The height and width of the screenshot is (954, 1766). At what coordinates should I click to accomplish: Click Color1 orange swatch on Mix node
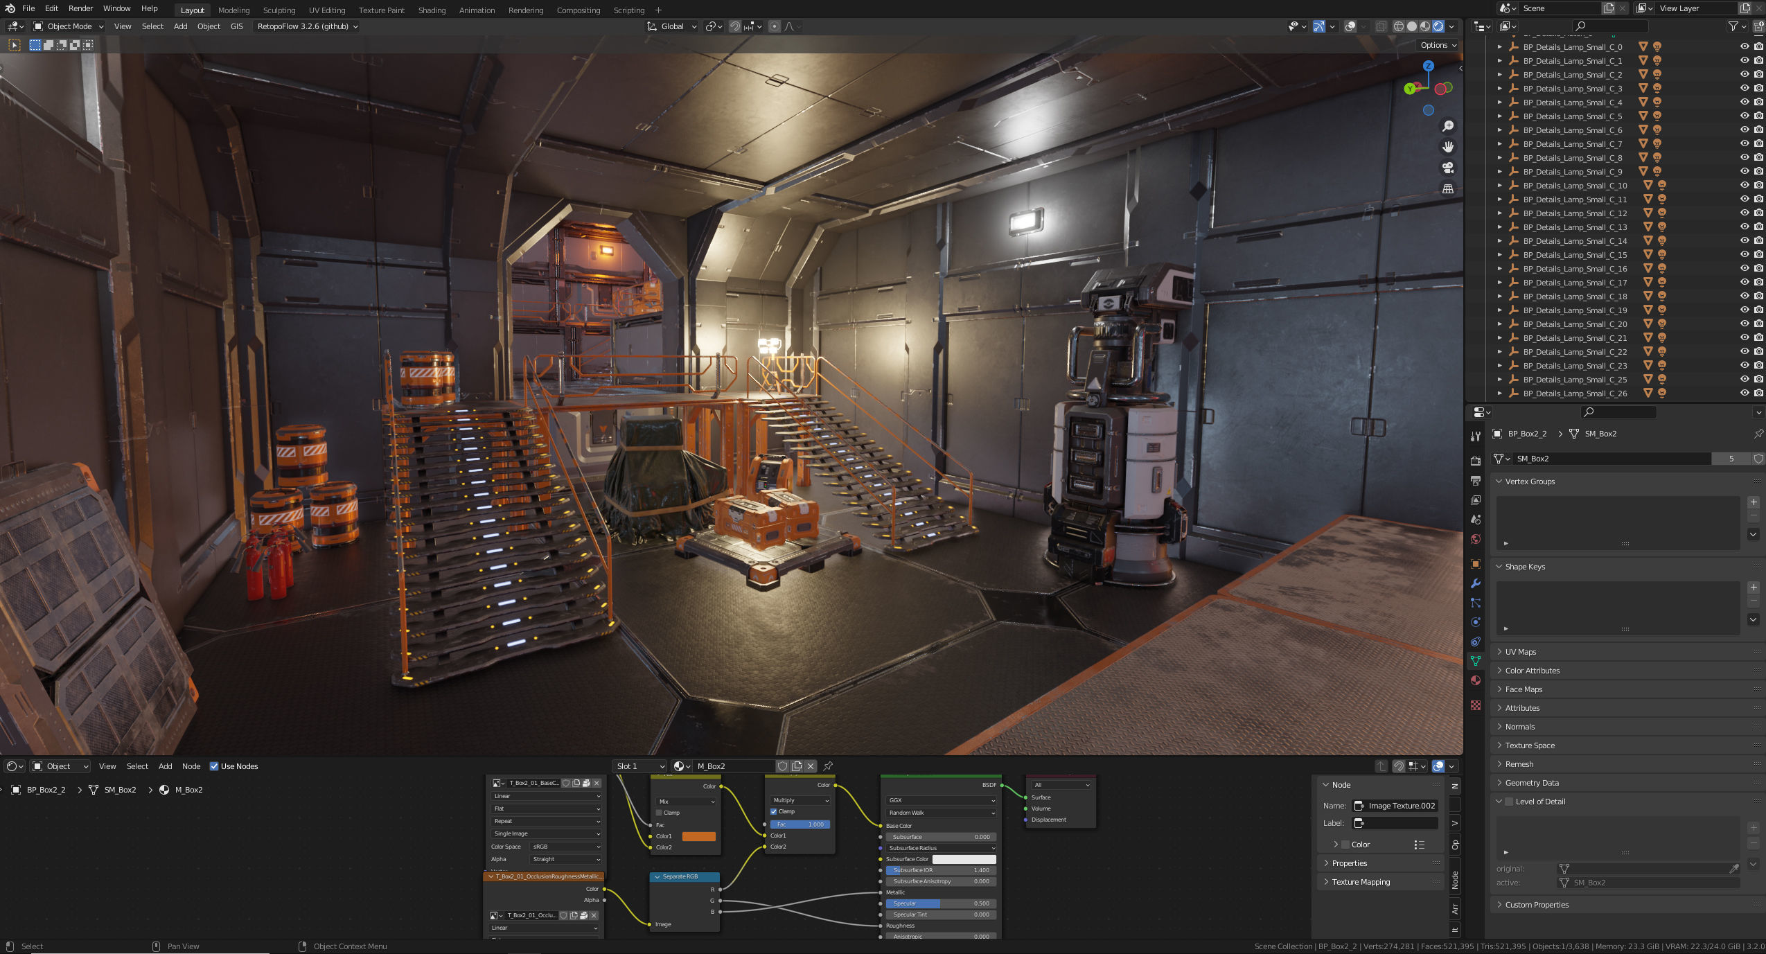[x=698, y=836]
